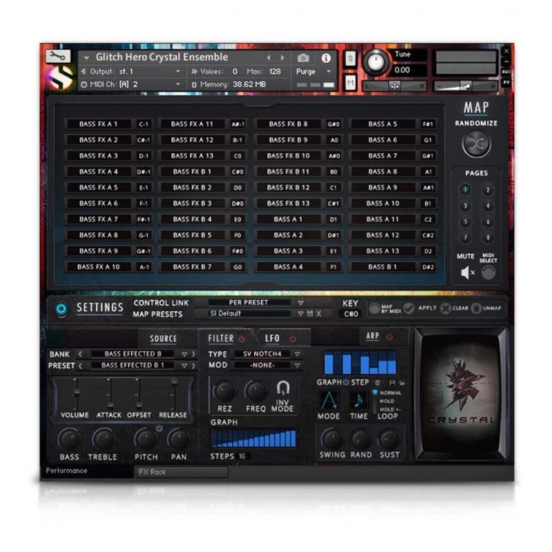The image size is (552, 552).
Task: Open the Purge dropdown menu
Action: [314, 71]
